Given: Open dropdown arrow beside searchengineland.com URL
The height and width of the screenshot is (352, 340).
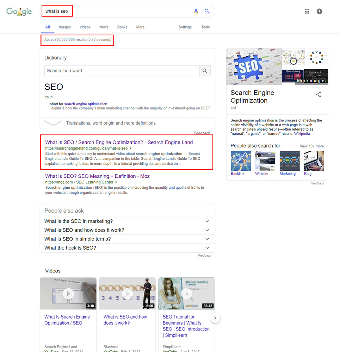Looking at the screenshot, I should coord(131,149).
